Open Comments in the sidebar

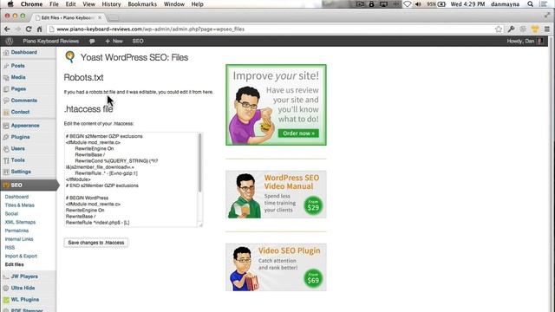23,101
